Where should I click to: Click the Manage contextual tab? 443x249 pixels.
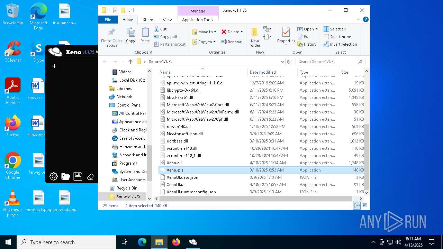(x=198, y=11)
